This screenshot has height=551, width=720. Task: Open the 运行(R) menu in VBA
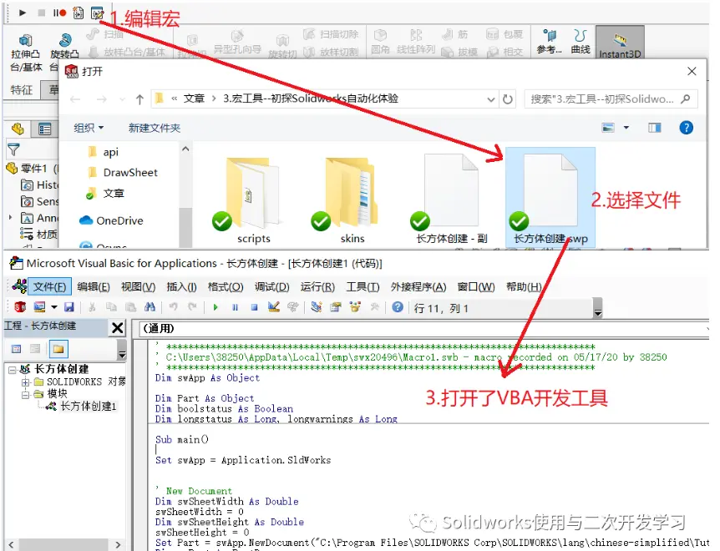(x=317, y=286)
